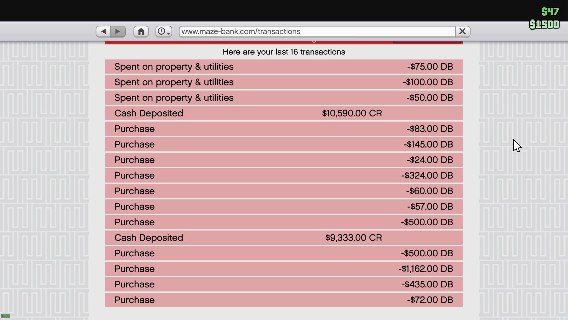Image resolution: width=568 pixels, height=320 pixels.
Task: Open the browser home page
Action: click(x=141, y=31)
